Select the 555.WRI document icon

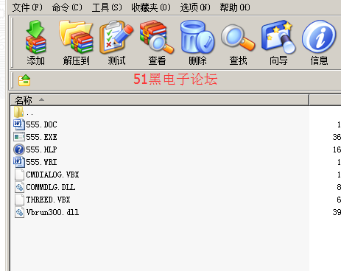click(x=19, y=162)
